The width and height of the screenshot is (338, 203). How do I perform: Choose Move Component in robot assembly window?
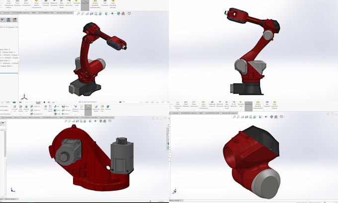[26, 3]
